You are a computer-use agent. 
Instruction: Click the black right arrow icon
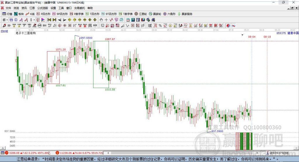[x=65, y=20]
